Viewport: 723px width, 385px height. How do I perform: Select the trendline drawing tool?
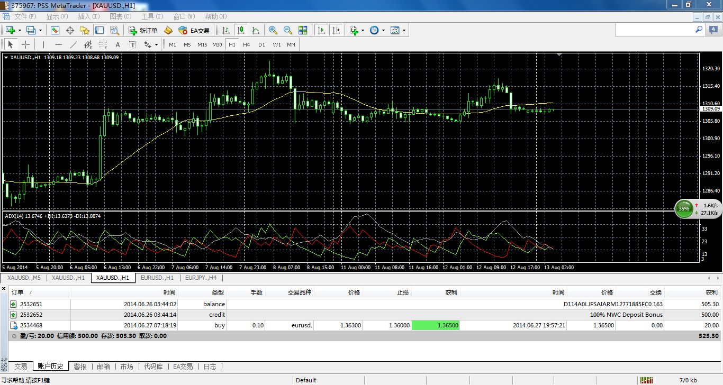(x=74, y=44)
